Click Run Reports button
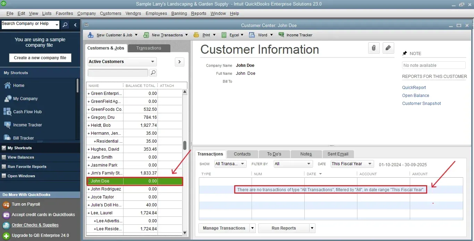The image size is (474, 241). 284,228
